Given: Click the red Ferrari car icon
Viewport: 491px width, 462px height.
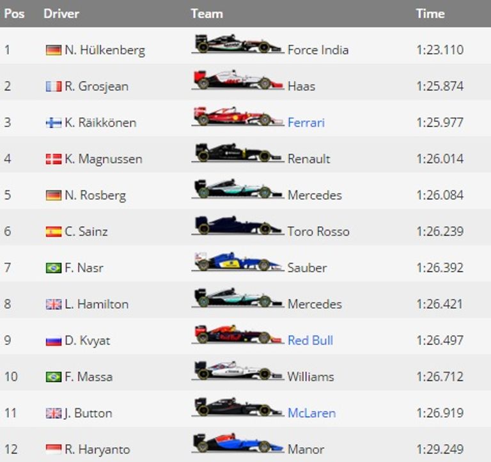Looking at the screenshot, I should click(237, 118).
